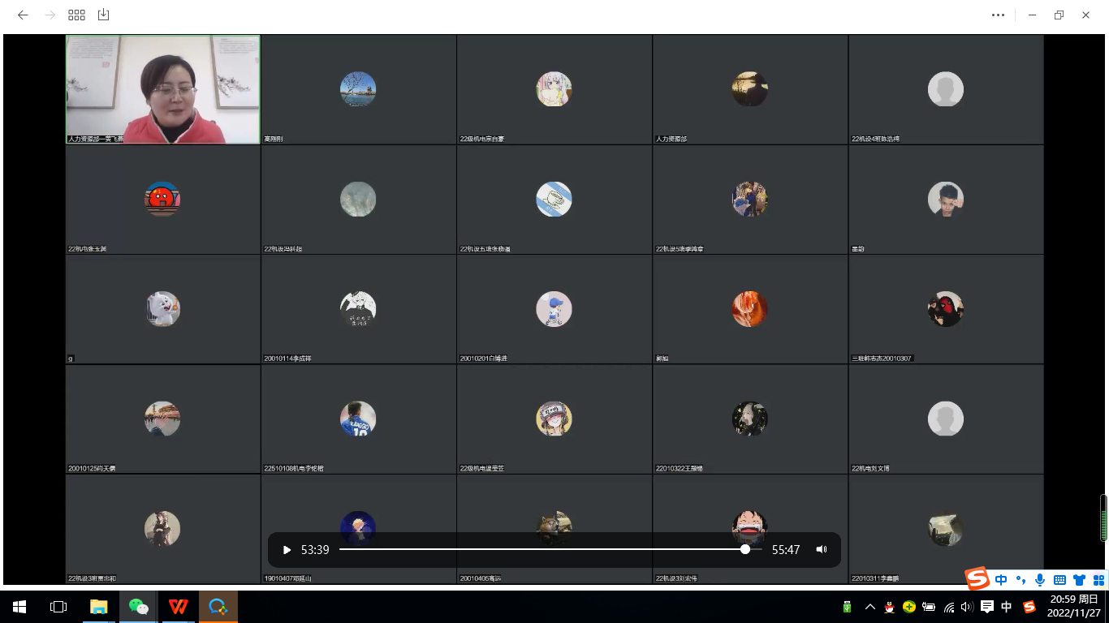Open WeChat from the taskbar
Screen dimensions: 1109x623
(139, 607)
